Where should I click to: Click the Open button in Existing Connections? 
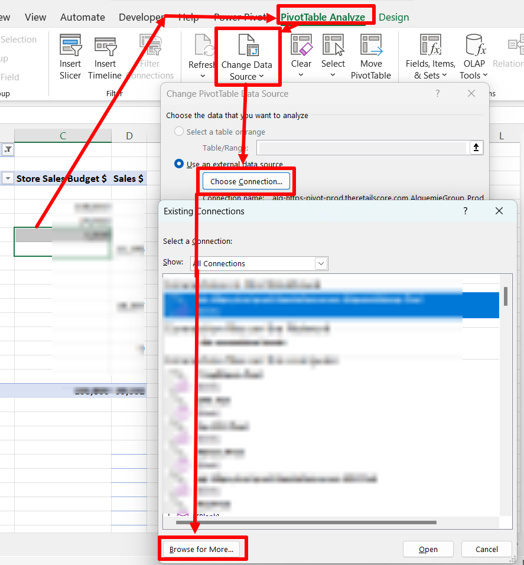tap(428, 549)
